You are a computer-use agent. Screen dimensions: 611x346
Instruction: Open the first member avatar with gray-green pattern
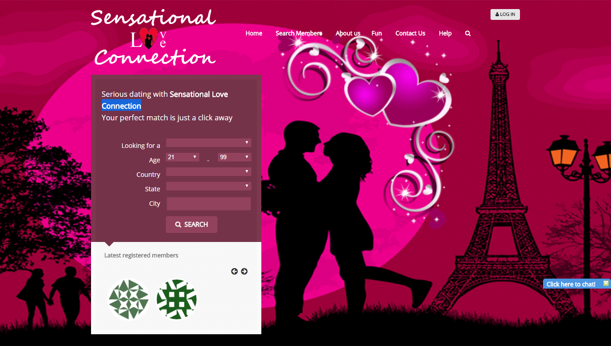click(129, 299)
